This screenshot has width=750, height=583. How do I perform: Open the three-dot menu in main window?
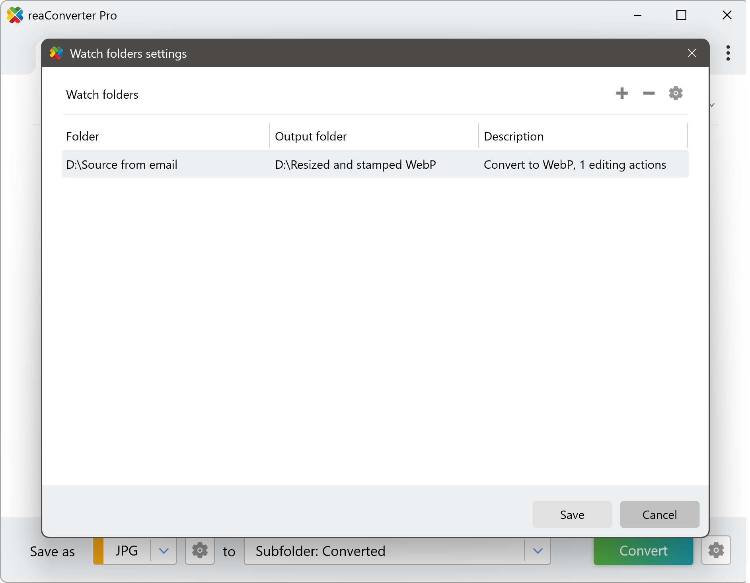click(x=728, y=53)
